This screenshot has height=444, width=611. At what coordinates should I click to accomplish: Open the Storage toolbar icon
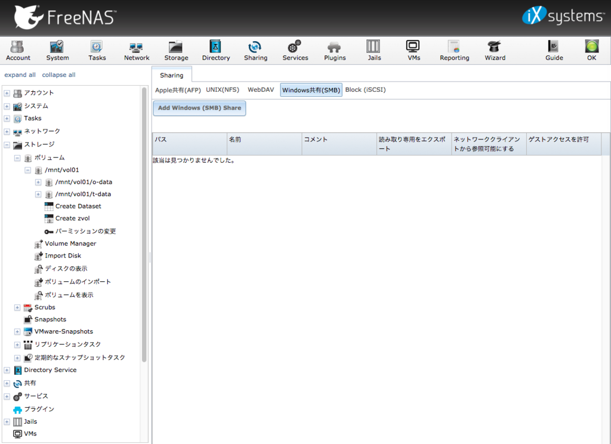point(176,51)
